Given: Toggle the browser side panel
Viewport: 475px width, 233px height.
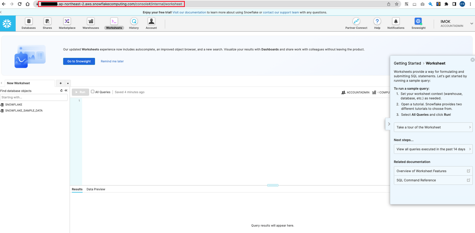Looking at the screenshot, I should coord(454,4).
